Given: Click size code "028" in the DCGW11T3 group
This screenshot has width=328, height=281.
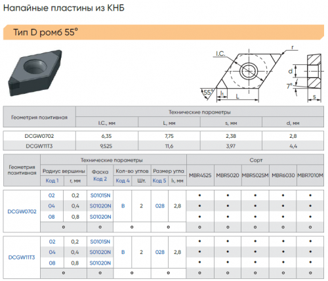Looking at the screenshot, I should tap(160, 252).
